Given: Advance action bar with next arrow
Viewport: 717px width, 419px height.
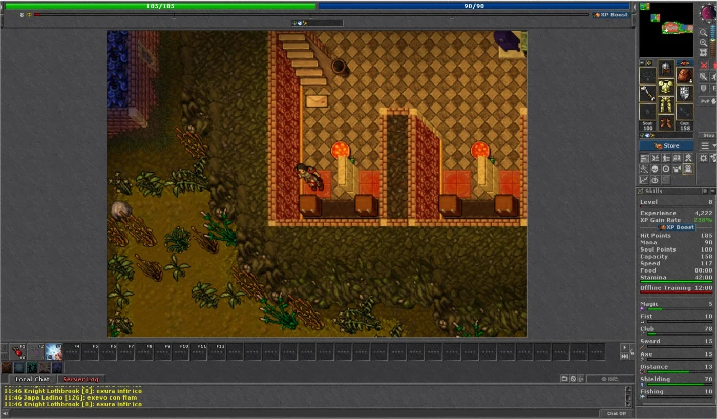Looking at the screenshot, I should tap(624, 347).
